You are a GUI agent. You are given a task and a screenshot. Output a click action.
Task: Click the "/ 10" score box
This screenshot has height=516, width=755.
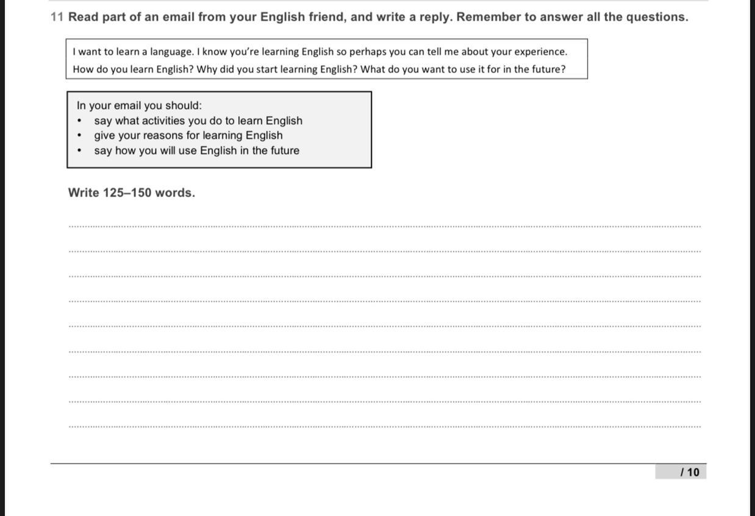[681, 472]
